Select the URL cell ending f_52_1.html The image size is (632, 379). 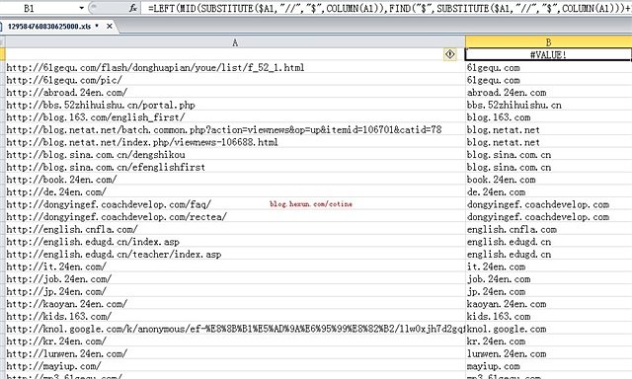[235, 67]
